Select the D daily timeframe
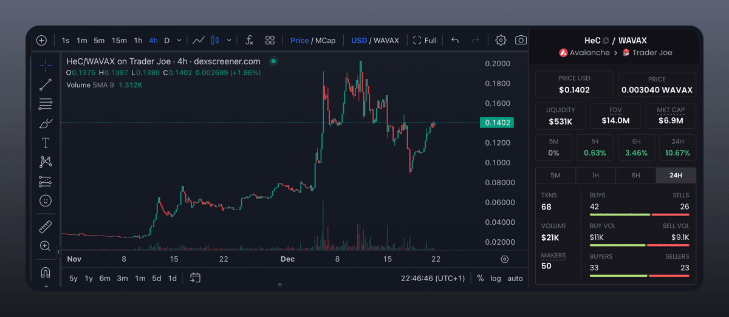 167,41
